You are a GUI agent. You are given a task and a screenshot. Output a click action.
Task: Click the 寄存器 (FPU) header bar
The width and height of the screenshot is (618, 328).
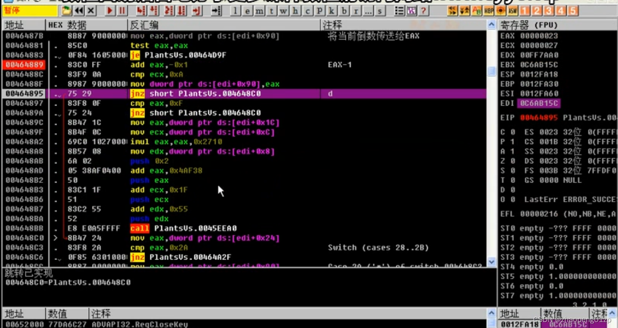click(x=558, y=25)
